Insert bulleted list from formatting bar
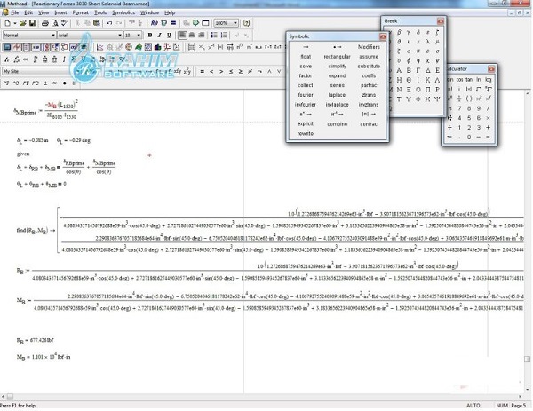The width and height of the screenshot is (533, 411). click(214, 35)
